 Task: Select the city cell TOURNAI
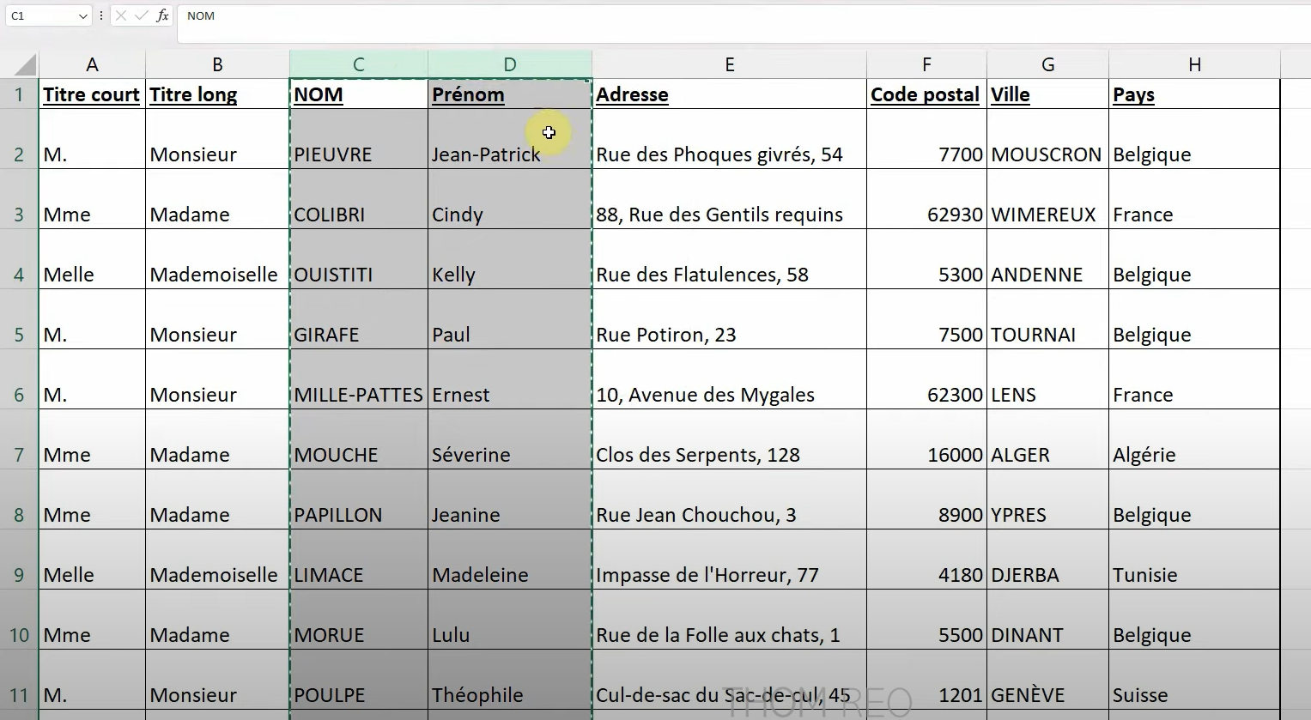coord(1047,319)
